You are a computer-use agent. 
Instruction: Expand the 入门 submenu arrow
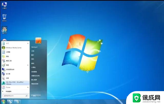click(x=28, y=43)
